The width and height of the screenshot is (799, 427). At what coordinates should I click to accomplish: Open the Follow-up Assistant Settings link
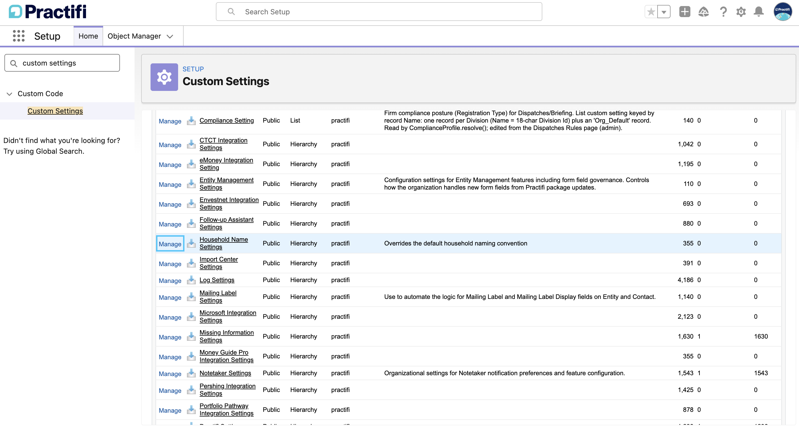coord(226,223)
